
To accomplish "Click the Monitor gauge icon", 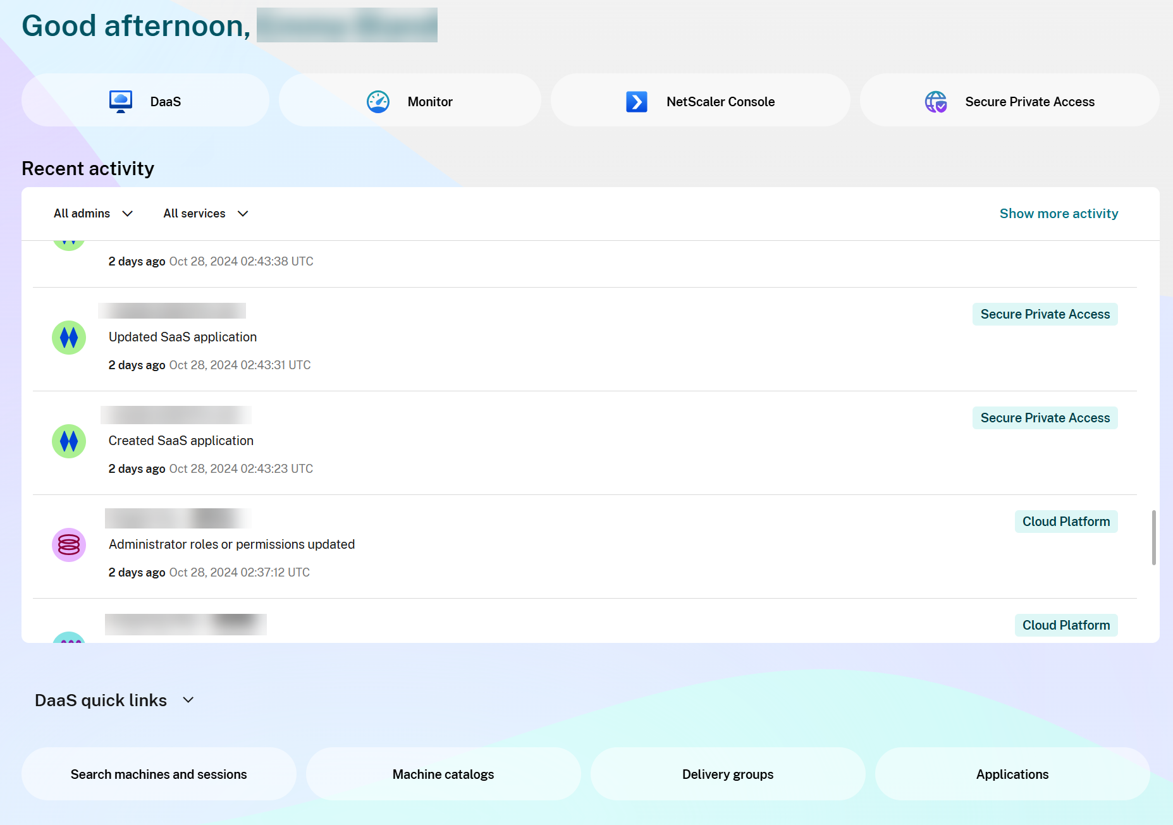I will coord(378,101).
